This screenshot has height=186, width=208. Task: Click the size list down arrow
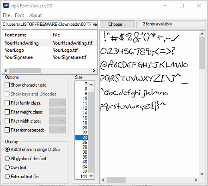tap(91, 176)
